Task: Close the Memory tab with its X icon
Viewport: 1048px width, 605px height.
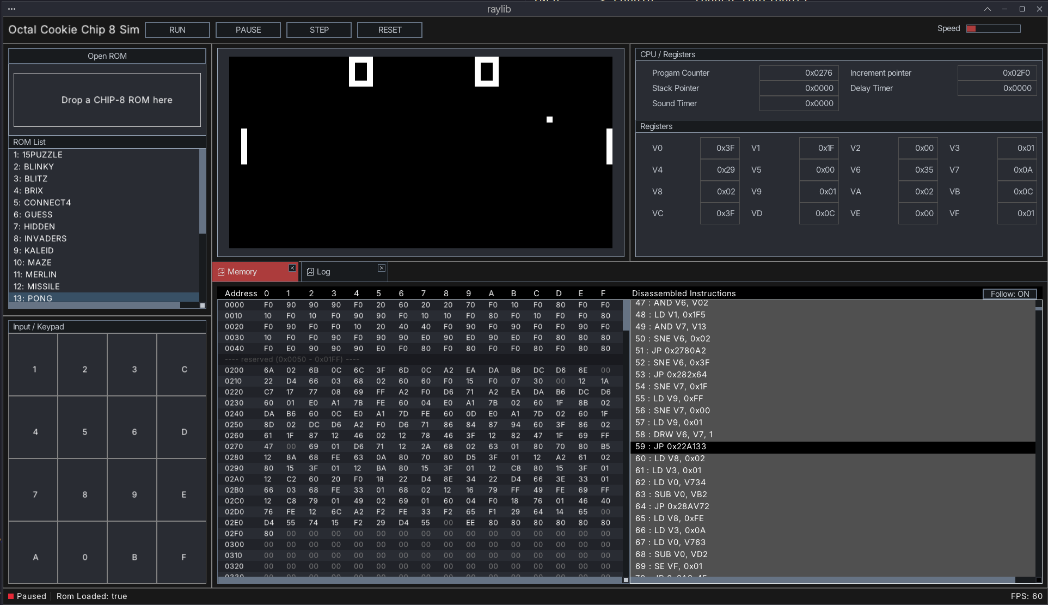Action: tap(292, 268)
